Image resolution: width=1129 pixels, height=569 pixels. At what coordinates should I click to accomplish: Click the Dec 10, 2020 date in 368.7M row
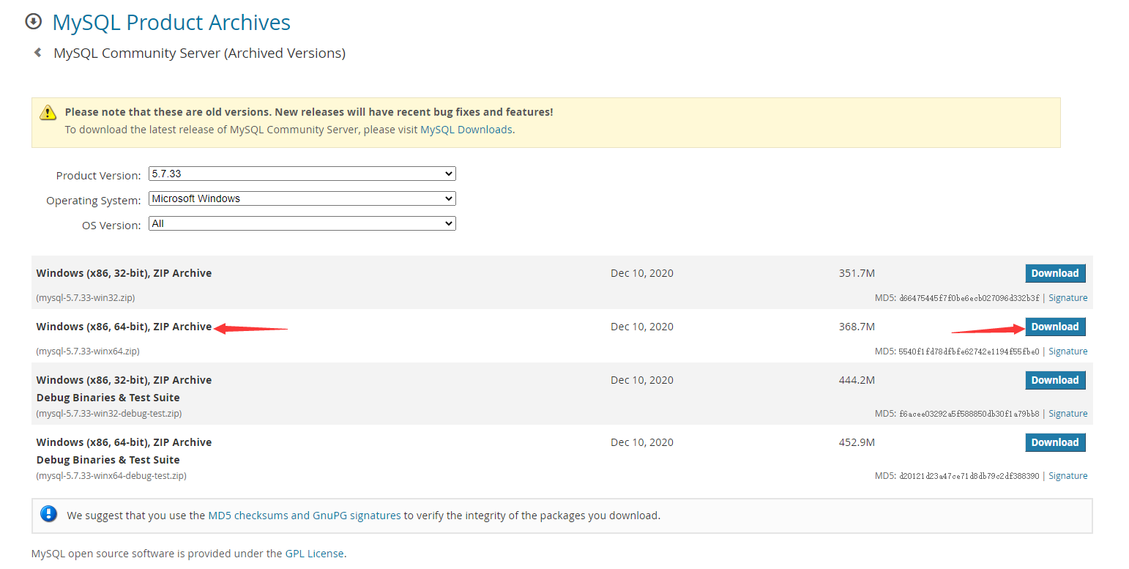(x=642, y=327)
